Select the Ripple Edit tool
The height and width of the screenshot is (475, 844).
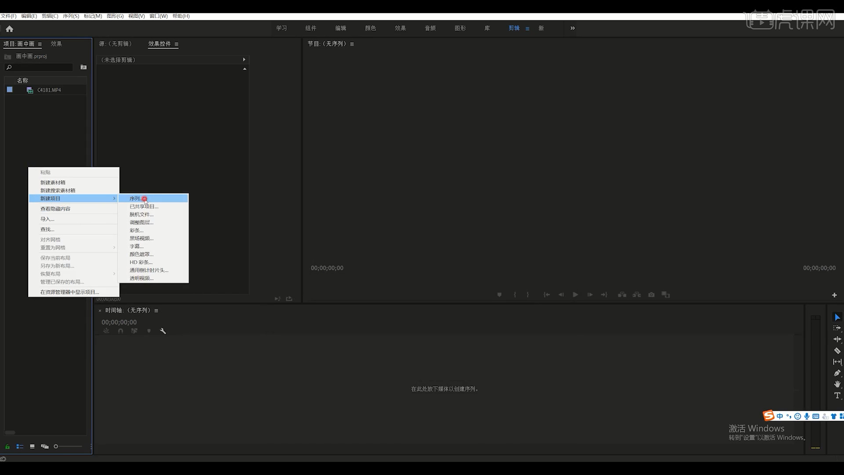pyautogui.click(x=837, y=339)
